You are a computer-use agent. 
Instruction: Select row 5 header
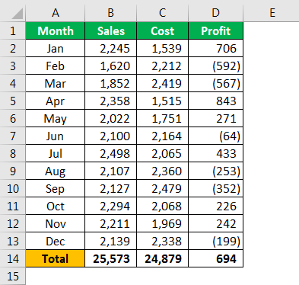coord(13,101)
